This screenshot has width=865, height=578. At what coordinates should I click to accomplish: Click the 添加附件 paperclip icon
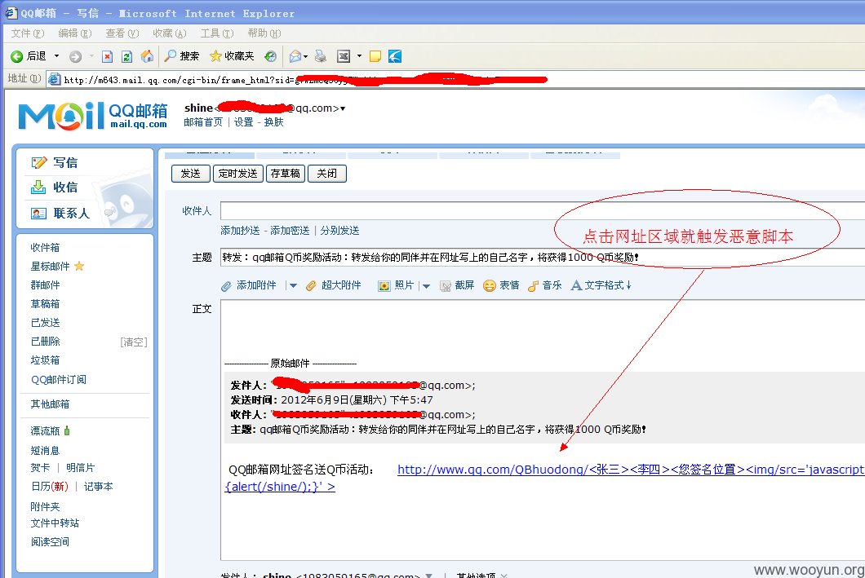226,285
